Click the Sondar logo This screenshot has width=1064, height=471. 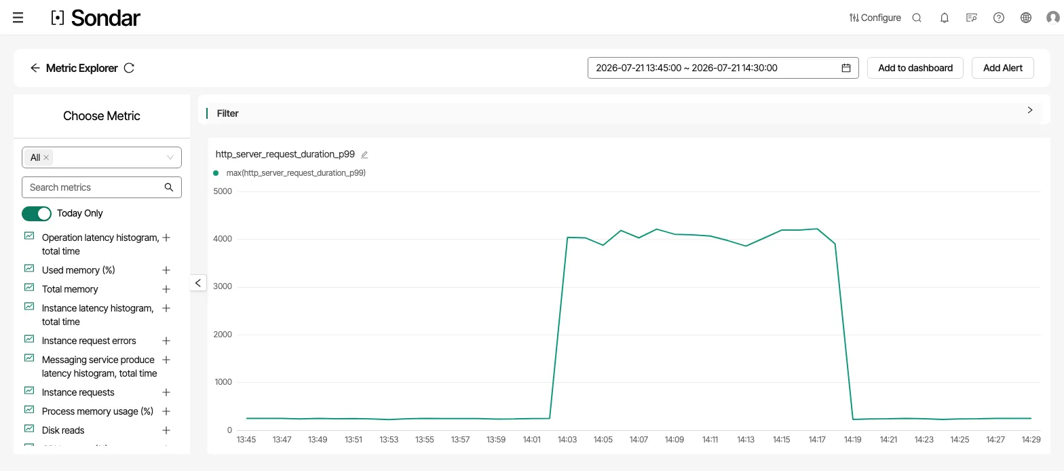click(x=96, y=18)
